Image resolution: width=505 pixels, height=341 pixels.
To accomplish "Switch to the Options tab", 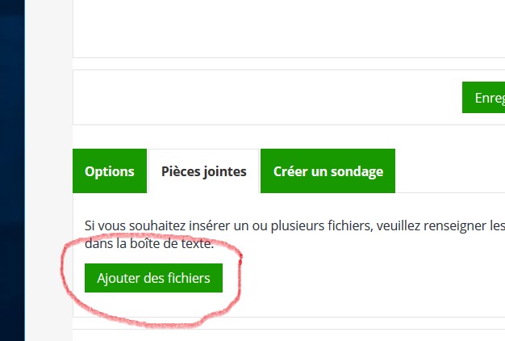I will coord(110,171).
